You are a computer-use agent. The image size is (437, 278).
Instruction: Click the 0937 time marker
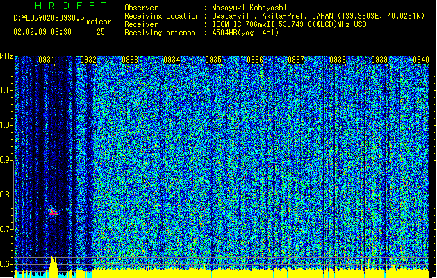296,60
